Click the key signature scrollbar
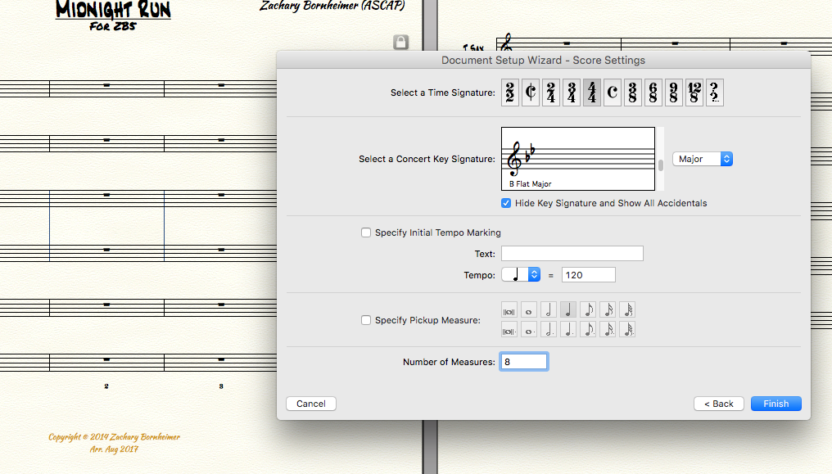832x474 pixels. [x=660, y=164]
